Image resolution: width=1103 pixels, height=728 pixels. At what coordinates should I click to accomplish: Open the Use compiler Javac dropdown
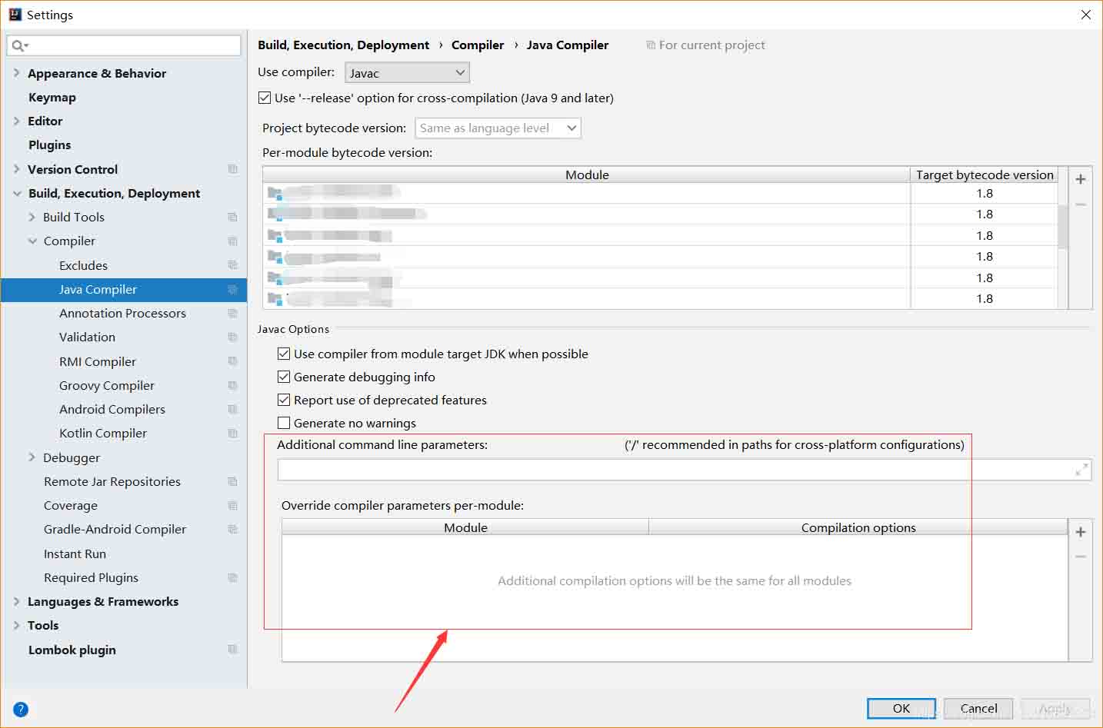tap(407, 73)
